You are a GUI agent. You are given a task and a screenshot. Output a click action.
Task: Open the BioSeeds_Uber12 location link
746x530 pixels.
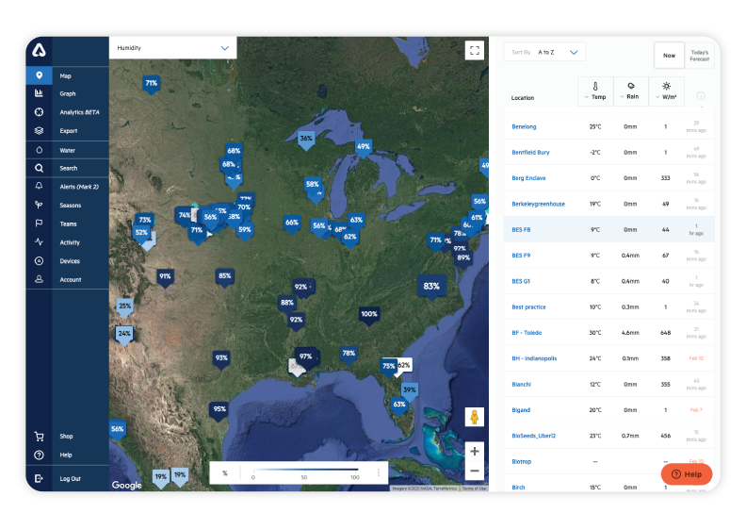[x=533, y=436]
